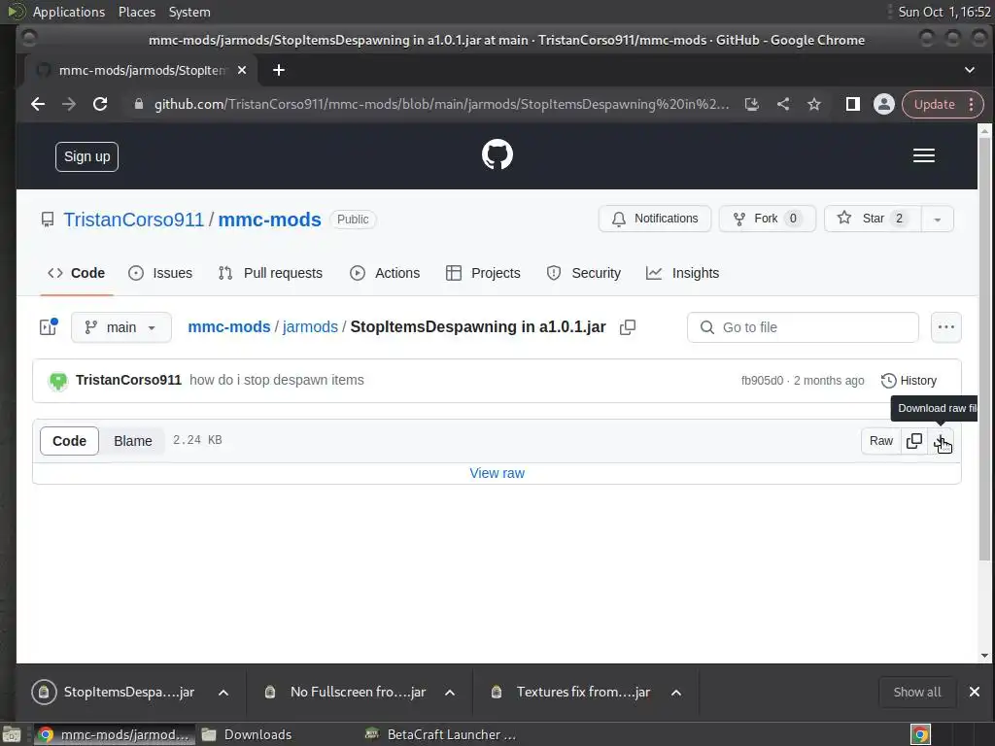The image size is (995, 746).
Task: Click the View raw link
Action: pos(497,473)
